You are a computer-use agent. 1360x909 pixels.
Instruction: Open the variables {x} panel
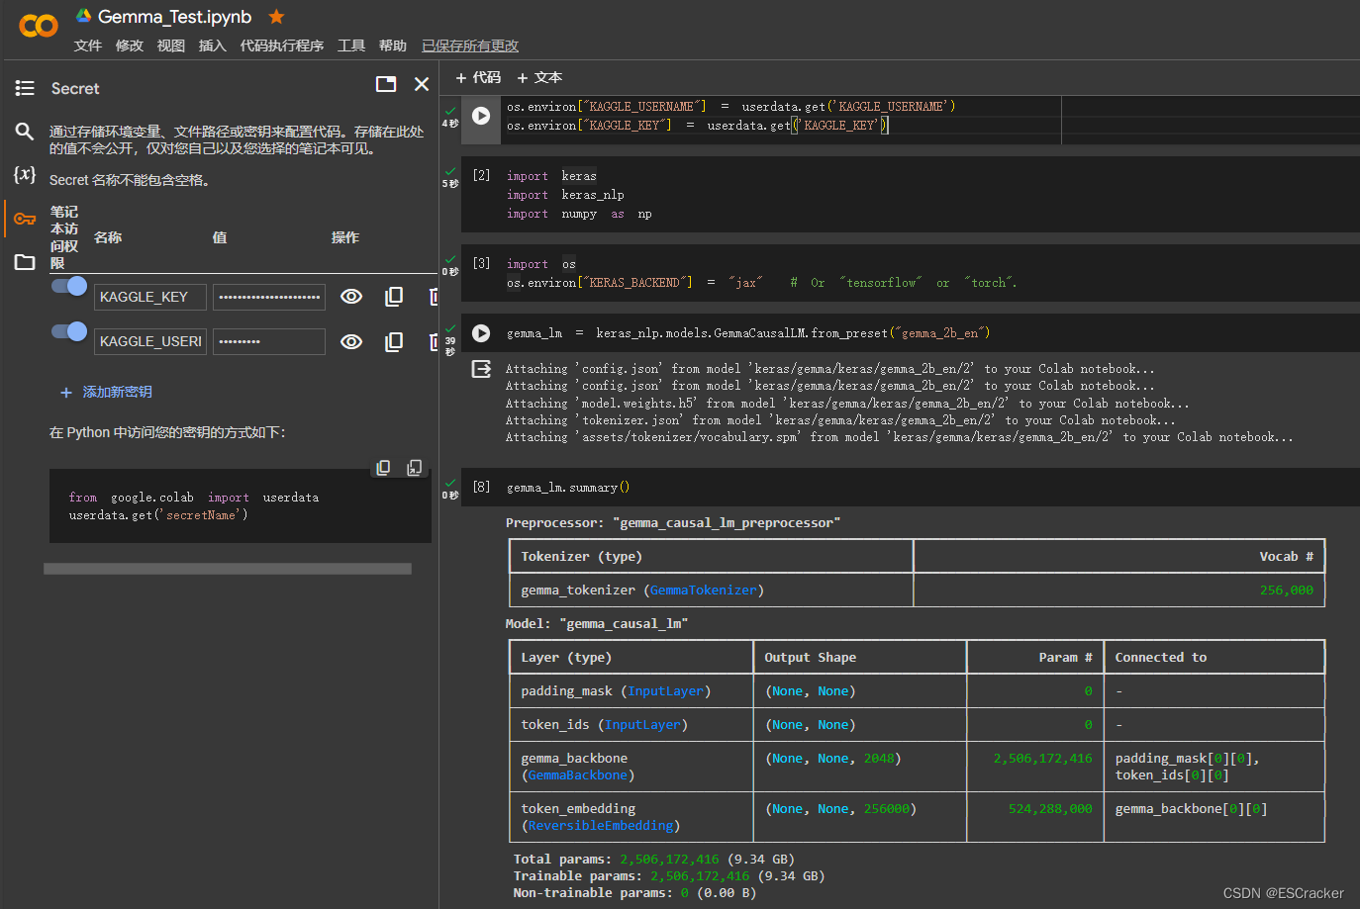coord(25,175)
